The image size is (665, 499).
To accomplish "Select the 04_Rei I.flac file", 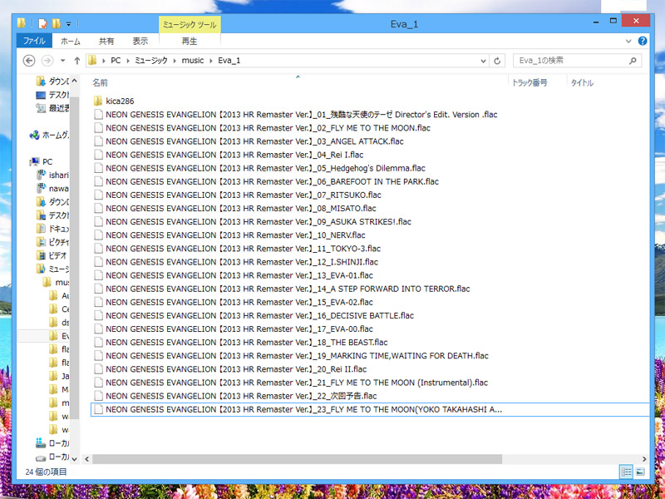I will (234, 155).
